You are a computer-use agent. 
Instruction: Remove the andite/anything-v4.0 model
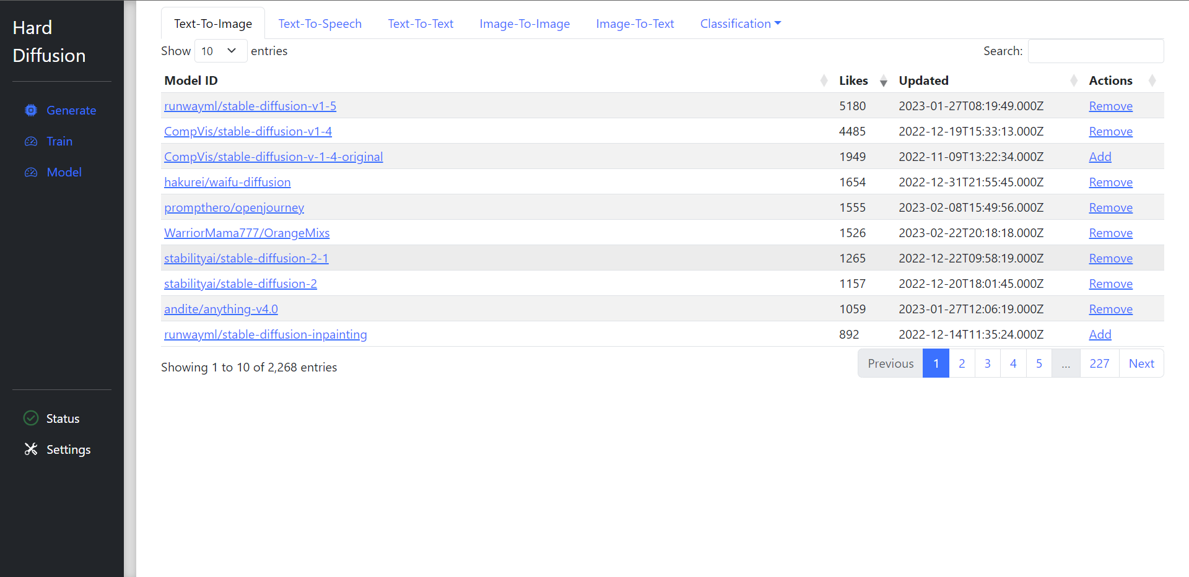click(x=1110, y=309)
